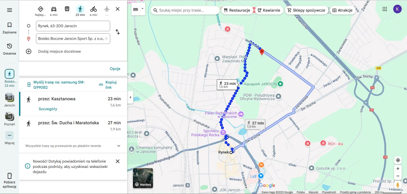Open Boisko 23 min sidebar shortcut

coord(9,78)
